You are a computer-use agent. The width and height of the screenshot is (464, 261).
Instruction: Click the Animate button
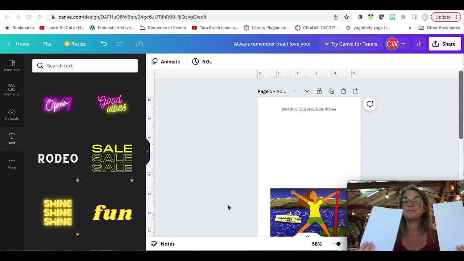[x=166, y=62]
